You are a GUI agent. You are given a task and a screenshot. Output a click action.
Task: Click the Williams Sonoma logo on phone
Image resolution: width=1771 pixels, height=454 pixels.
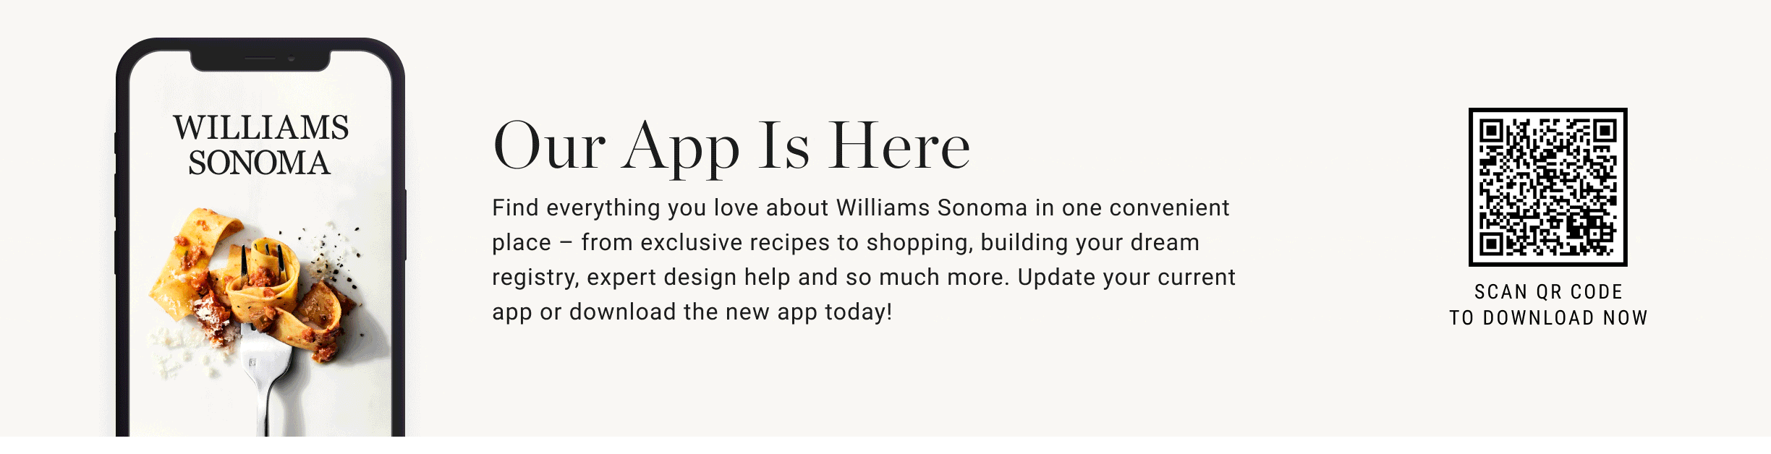coord(260,145)
